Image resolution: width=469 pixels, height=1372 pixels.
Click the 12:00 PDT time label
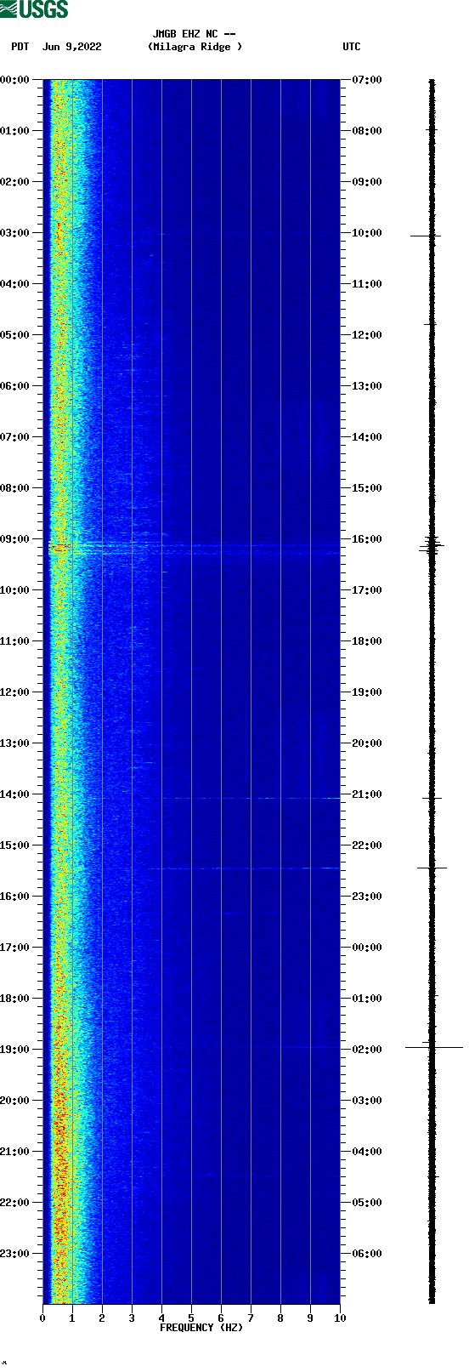pyautogui.click(x=15, y=692)
